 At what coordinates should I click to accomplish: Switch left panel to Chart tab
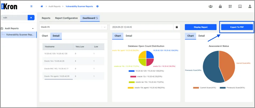[x=45, y=36]
